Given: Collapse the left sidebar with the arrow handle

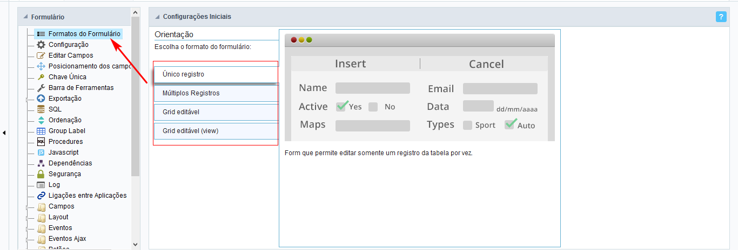Looking at the screenshot, I should (x=4, y=133).
